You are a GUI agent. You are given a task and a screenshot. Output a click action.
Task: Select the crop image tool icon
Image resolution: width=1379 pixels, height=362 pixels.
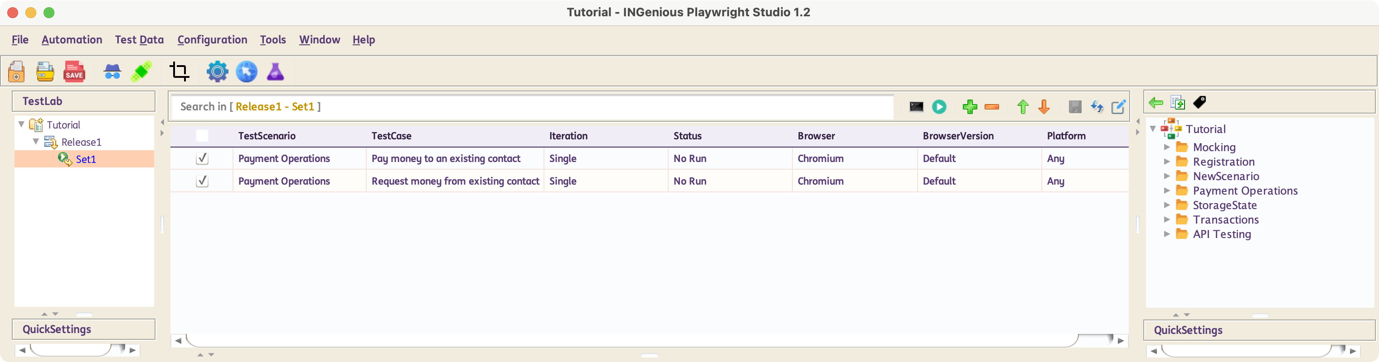pos(180,71)
